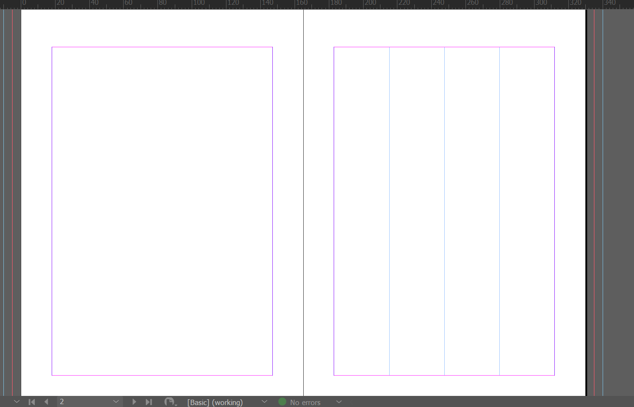Go to the previous page

click(46, 402)
